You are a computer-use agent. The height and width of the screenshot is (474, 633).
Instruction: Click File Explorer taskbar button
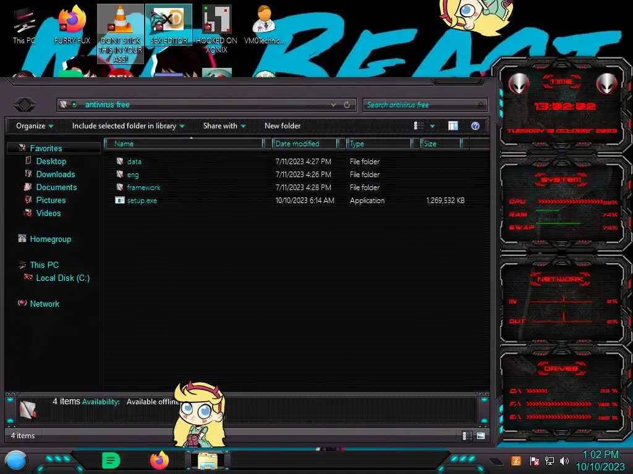[x=208, y=460]
